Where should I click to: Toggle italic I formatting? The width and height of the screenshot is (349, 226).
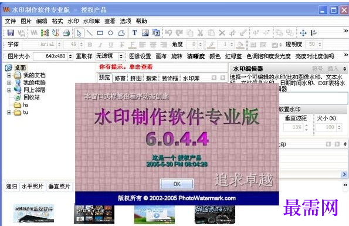pos(100,45)
